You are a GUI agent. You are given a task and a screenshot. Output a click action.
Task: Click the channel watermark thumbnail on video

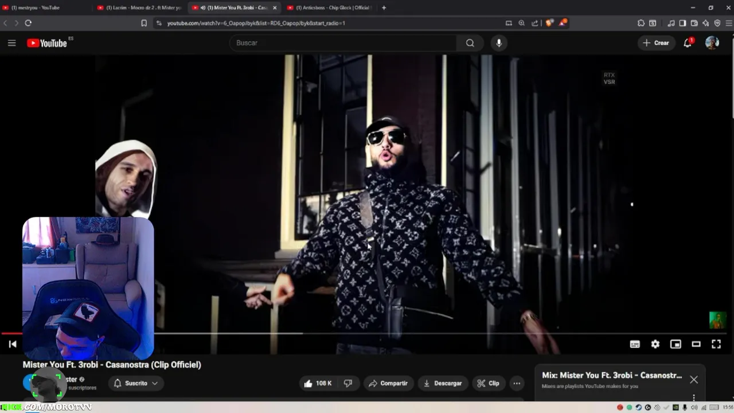pos(717,320)
